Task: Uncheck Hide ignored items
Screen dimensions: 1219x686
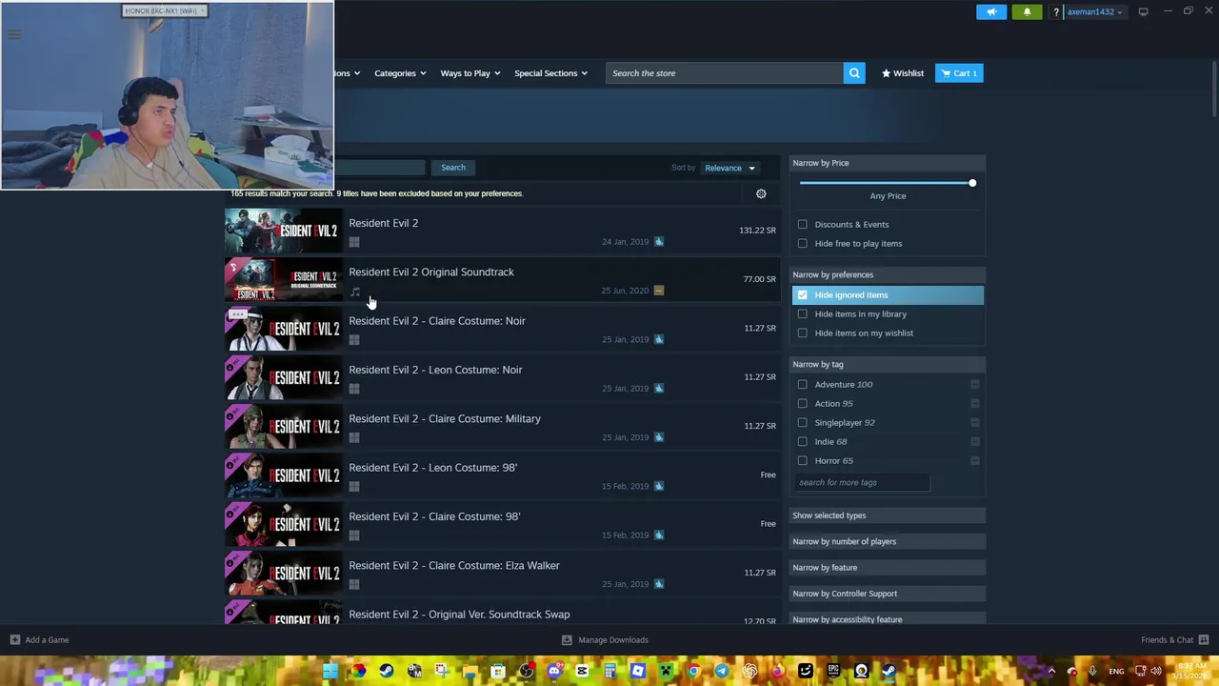Action: pos(803,295)
